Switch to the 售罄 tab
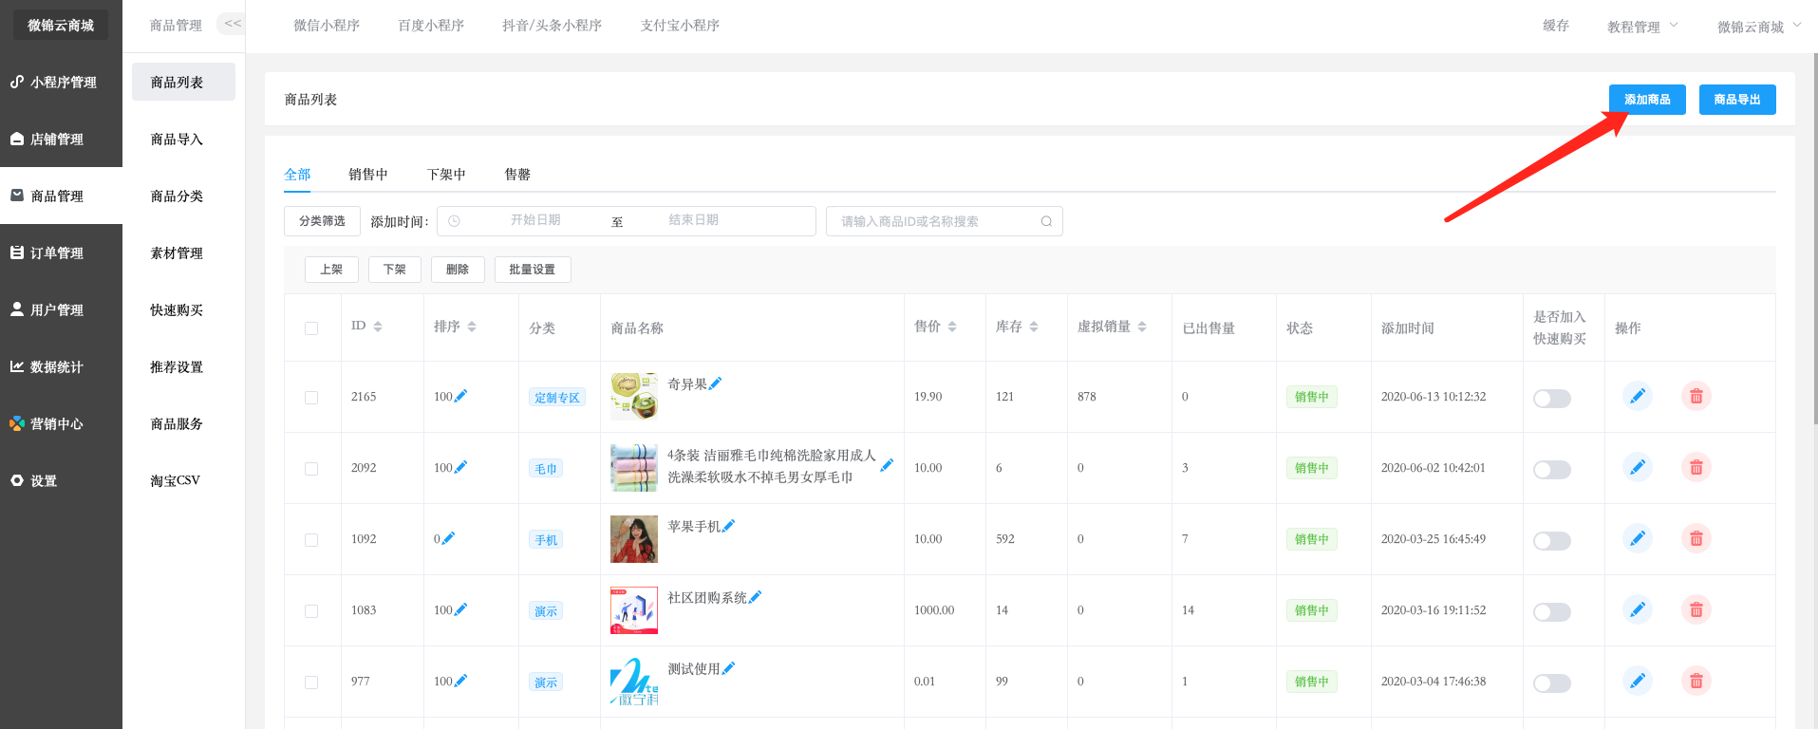1818x729 pixels. [x=517, y=175]
